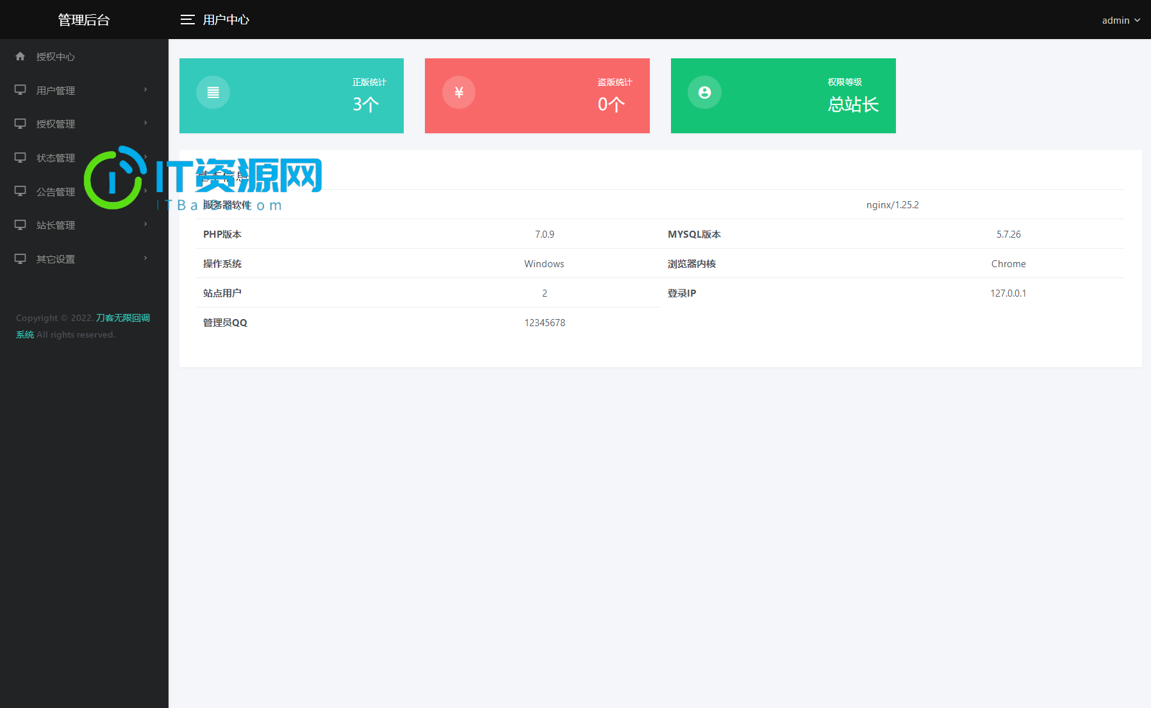Click the 5.7.26 MySQL version value

[x=1009, y=235]
